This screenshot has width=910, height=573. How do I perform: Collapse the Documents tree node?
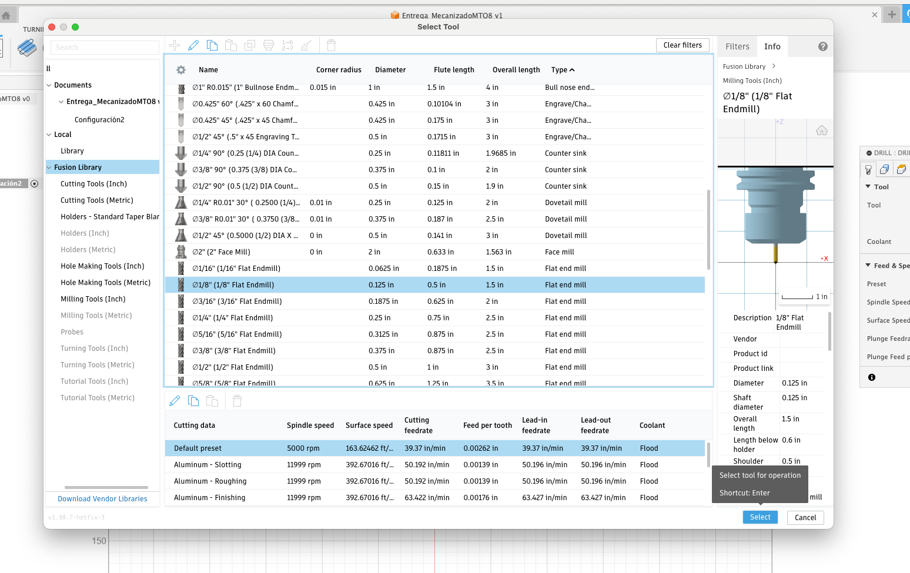[49, 85]
